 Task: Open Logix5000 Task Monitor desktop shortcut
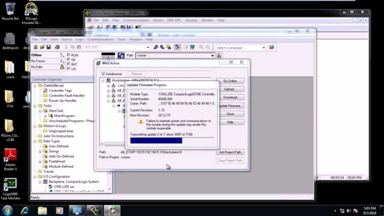pyautogui.click(x=10, y=189)
